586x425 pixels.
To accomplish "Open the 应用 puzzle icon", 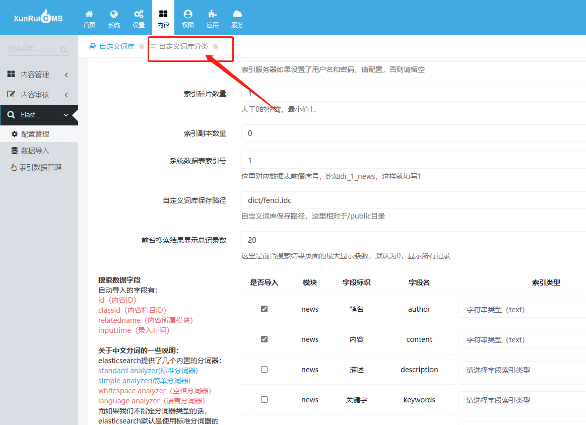I will point(213,14).
